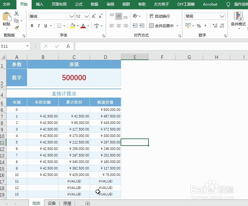Viewport: 248px width, 206px height.
Task: Switch to 数据 data tab
Action: pos(95,4)
